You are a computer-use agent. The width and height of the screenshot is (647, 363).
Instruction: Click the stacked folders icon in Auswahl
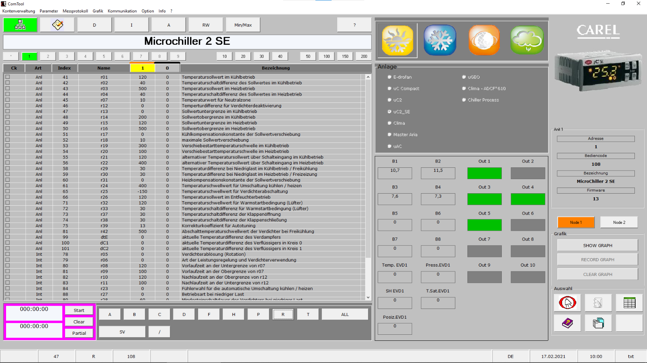(x=598, y=323)
